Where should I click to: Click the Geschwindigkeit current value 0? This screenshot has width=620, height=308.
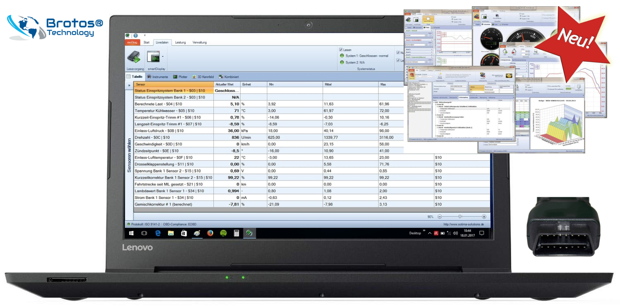237,144
